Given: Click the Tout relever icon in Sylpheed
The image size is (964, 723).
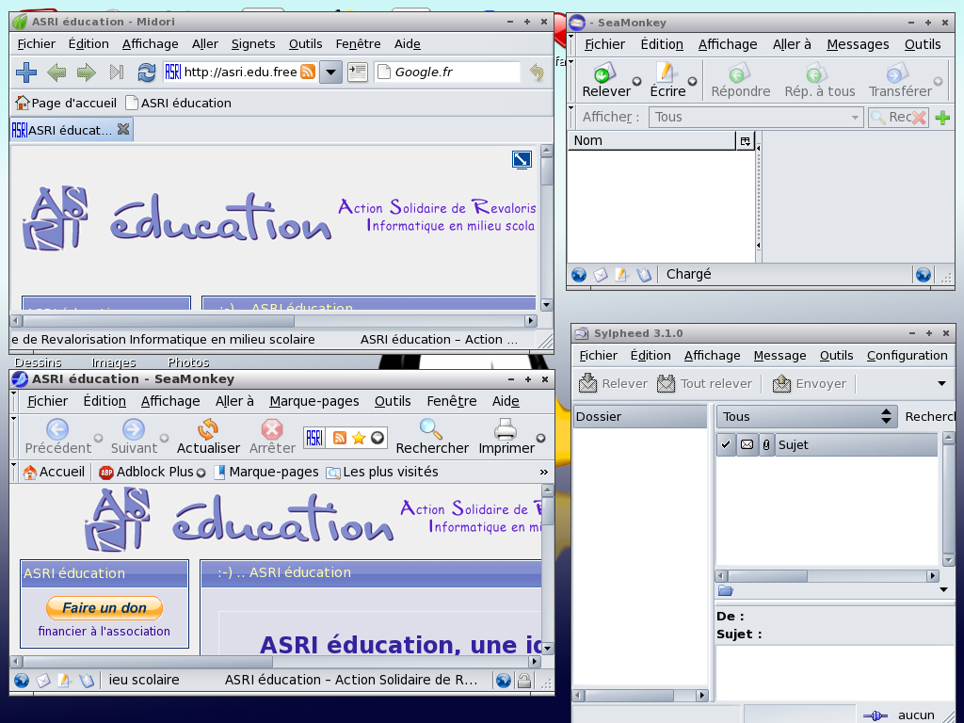Looking at the screenshot, I should point(666,383).
